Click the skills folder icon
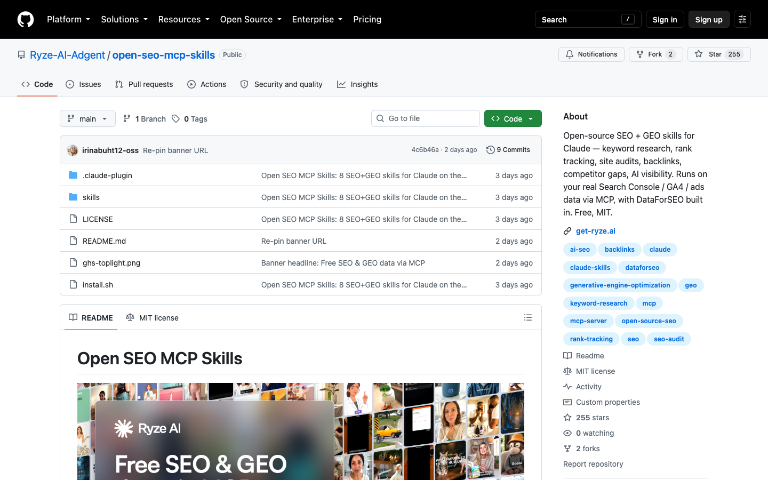The width and height of the screenshot is (768, 480). click(x=73, y=197)
